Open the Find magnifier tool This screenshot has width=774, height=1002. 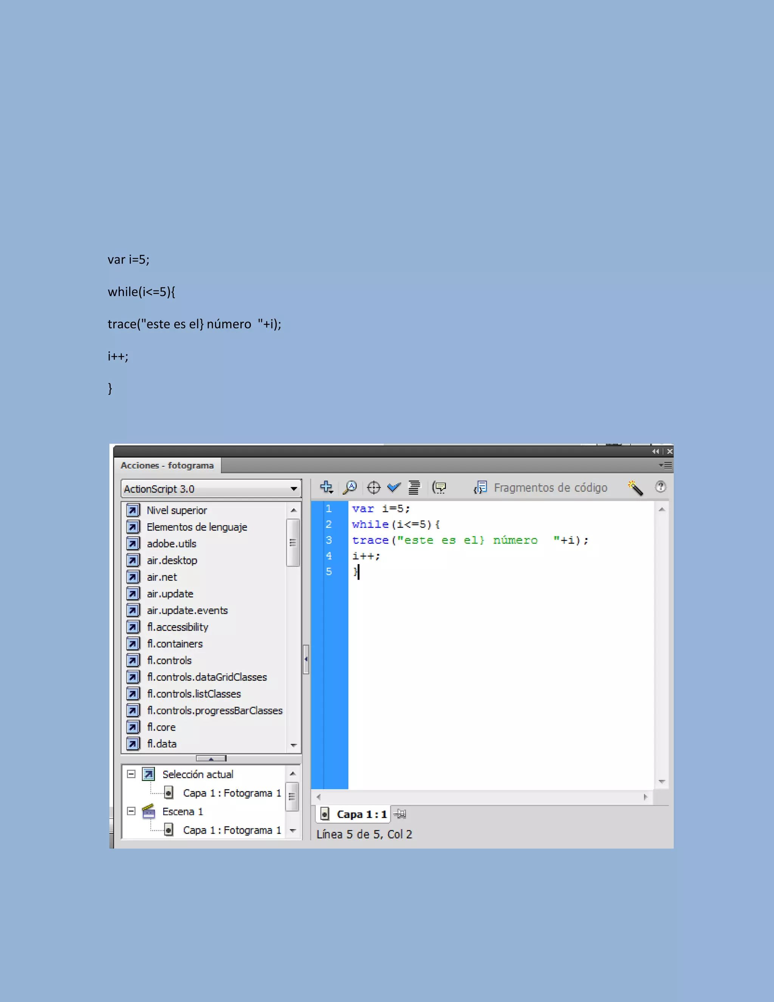point(350,487)
